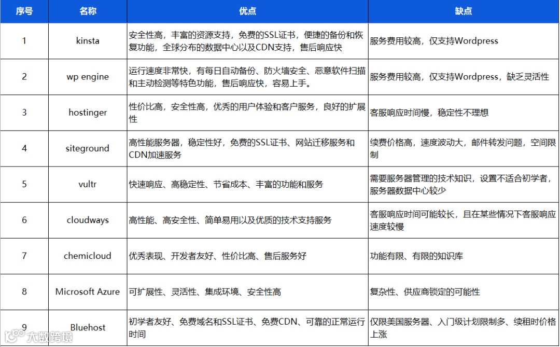Click the row number 1 cell

(24, 40)
